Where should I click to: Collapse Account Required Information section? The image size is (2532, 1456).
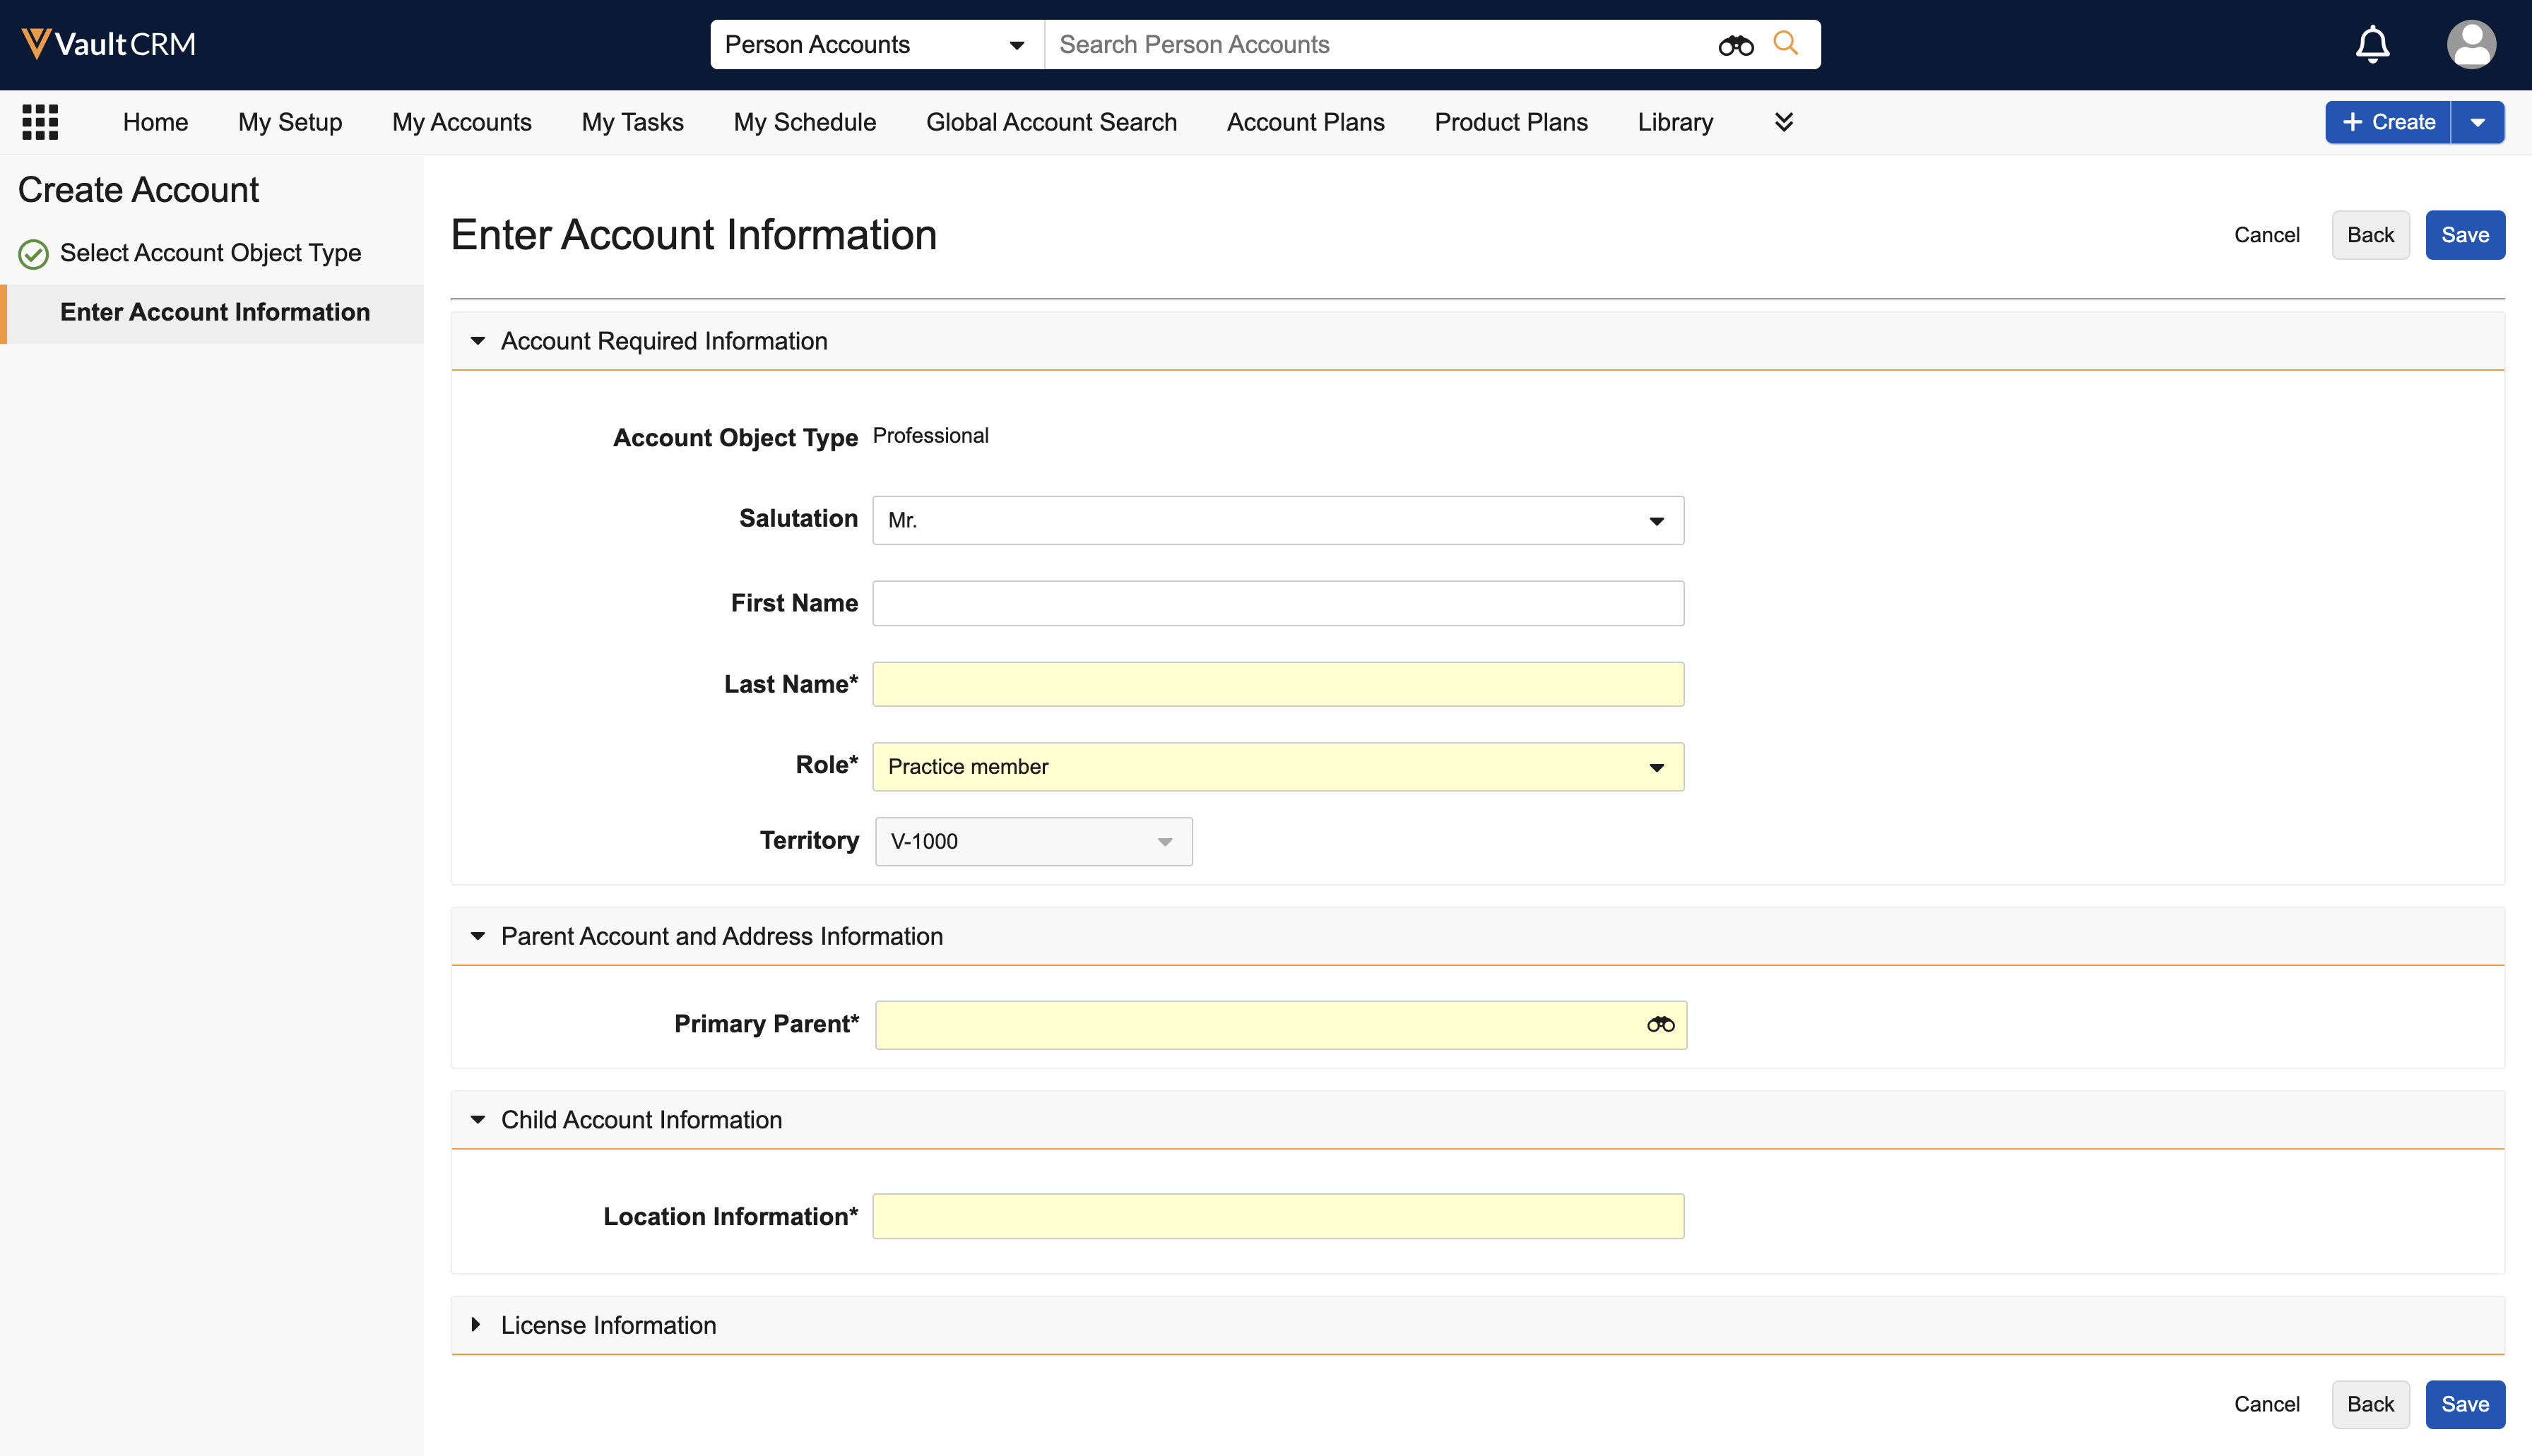[477, 341]
